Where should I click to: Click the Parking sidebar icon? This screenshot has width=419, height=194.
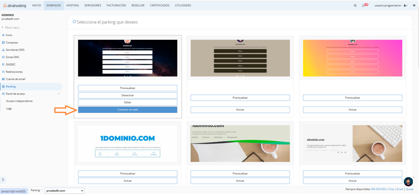tap(3, 87)
